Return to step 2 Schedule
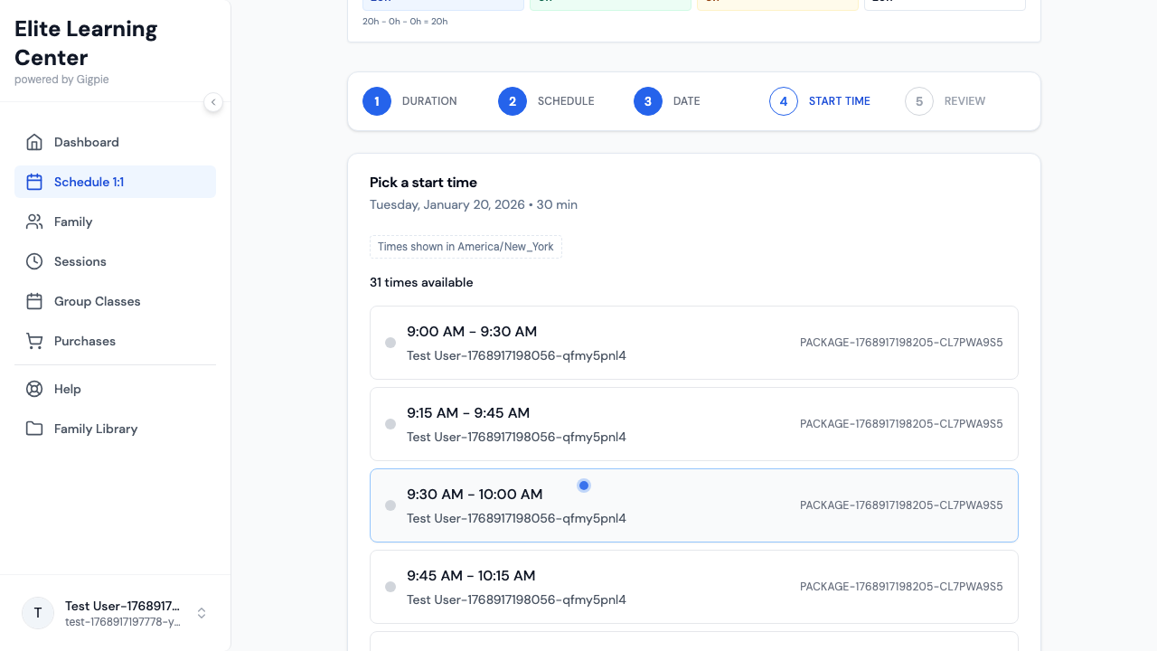The width and height of the screenshot is (1157, 651). (513, 101)
